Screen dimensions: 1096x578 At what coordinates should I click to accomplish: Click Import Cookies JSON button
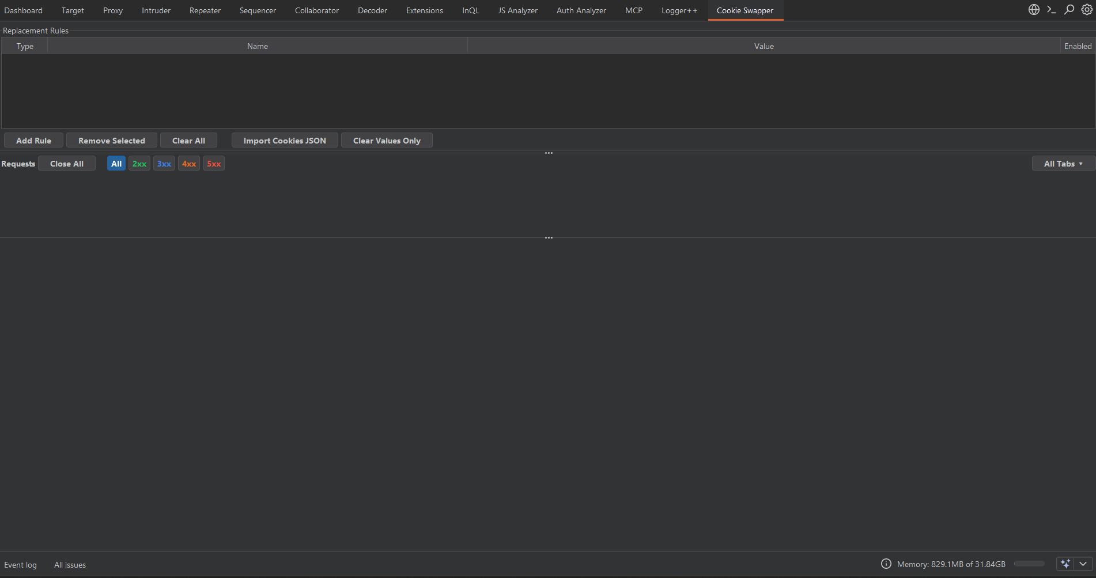pos(285,141)
